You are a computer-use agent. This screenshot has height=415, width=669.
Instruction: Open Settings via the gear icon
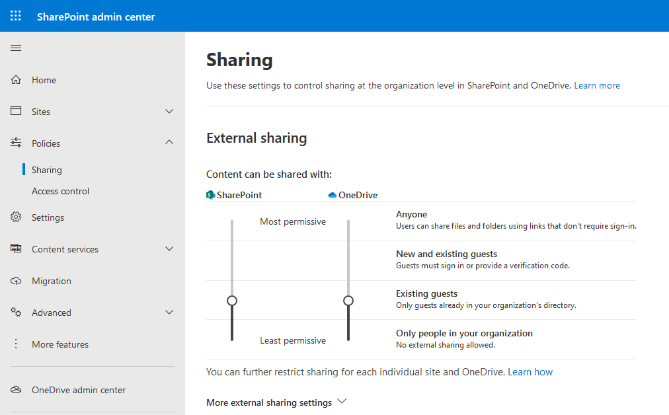click(x=15, y=217)
